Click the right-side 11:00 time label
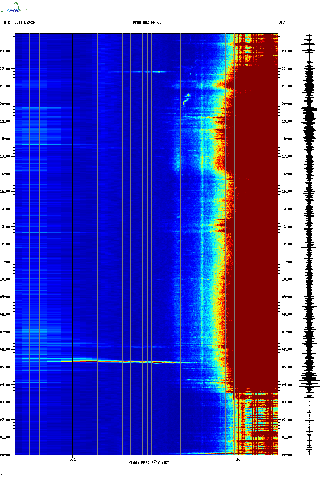 [287, 262]
